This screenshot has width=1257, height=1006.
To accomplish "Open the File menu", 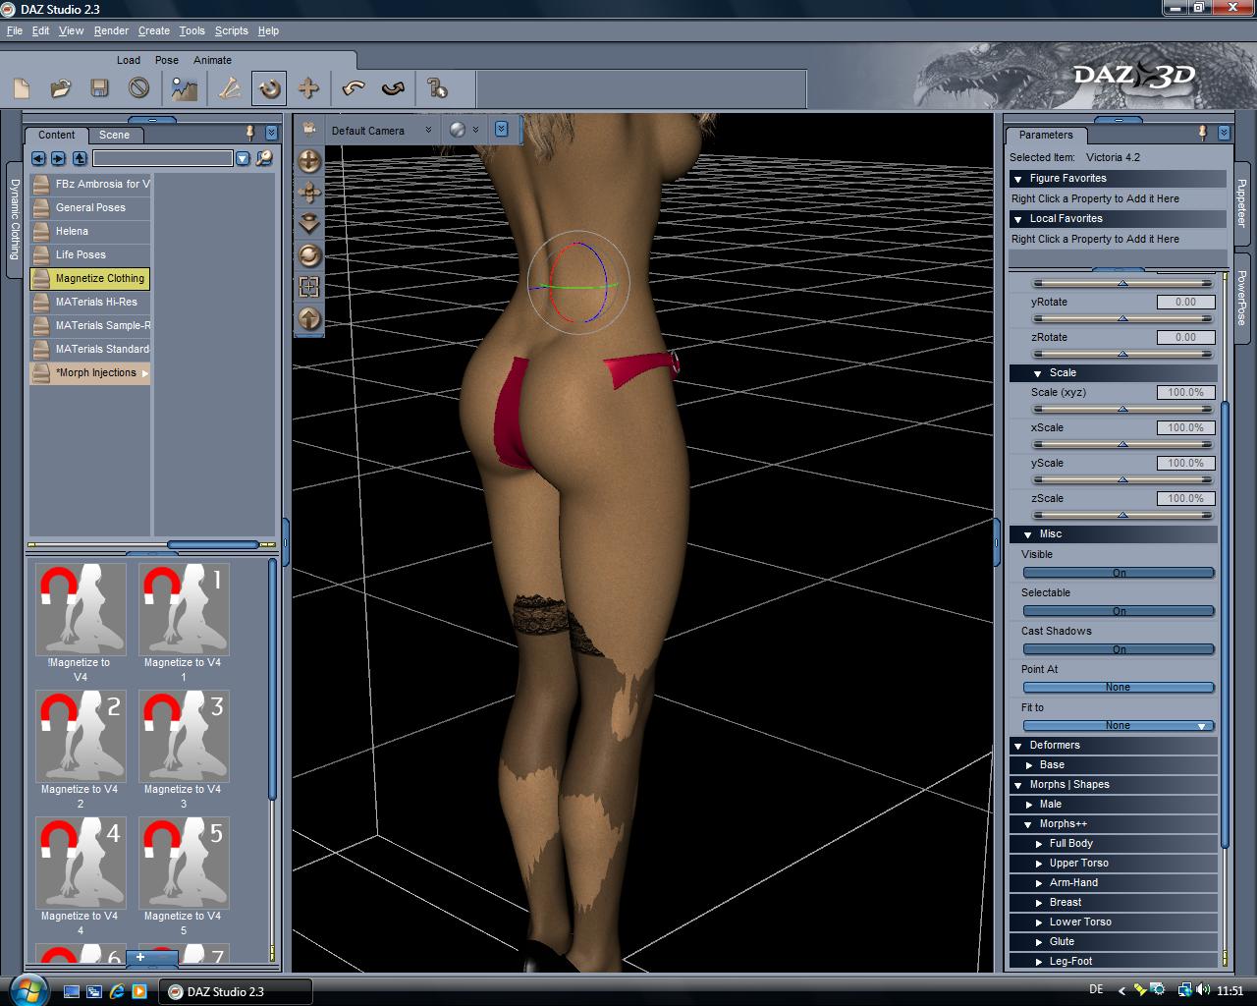I will [15, 30].
